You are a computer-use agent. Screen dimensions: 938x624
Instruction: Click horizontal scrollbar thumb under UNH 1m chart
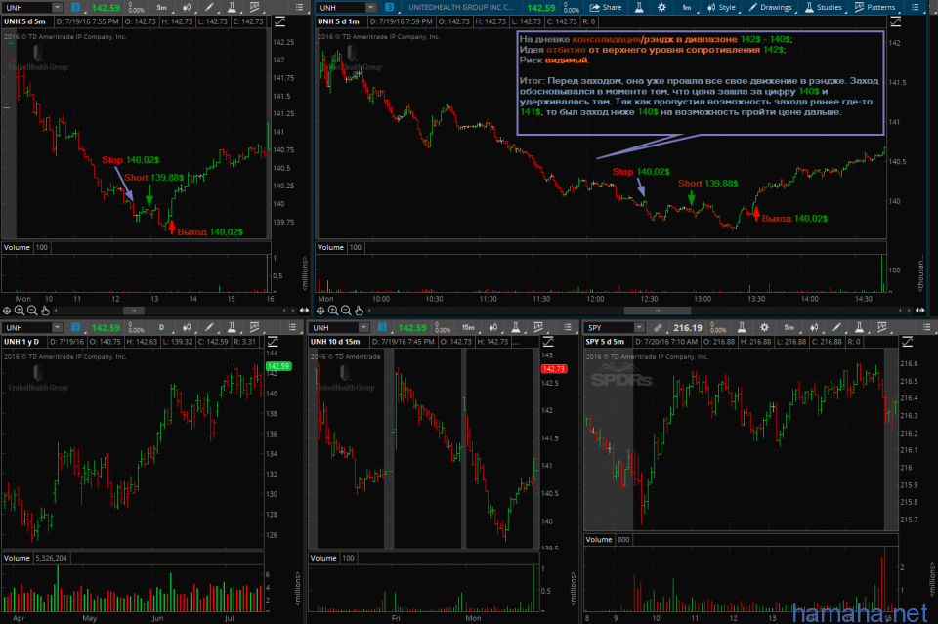click(658, 311)
